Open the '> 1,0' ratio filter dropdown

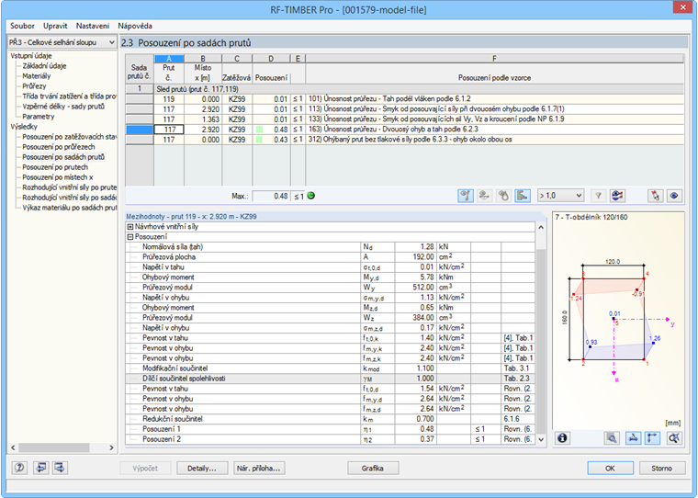tap(560, 196)
